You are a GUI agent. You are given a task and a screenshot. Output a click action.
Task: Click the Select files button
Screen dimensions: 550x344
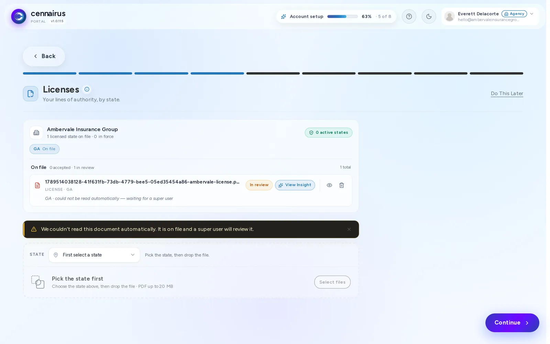pyautogui.click(x=332, y=282)
